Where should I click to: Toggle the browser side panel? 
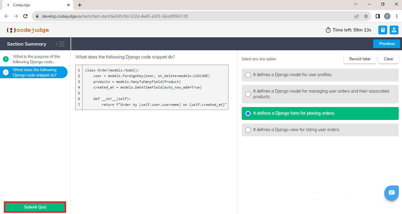[378, 16]
